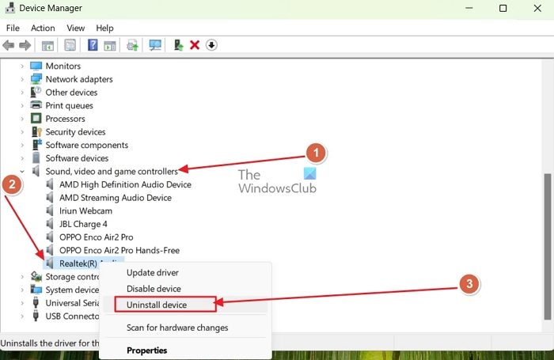Click speaker icon beside Iriun Webcam

point(50,210)
